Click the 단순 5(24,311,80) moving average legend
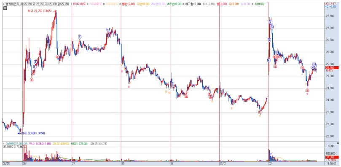The image size is (341, 167). click(x=40, y=144)
